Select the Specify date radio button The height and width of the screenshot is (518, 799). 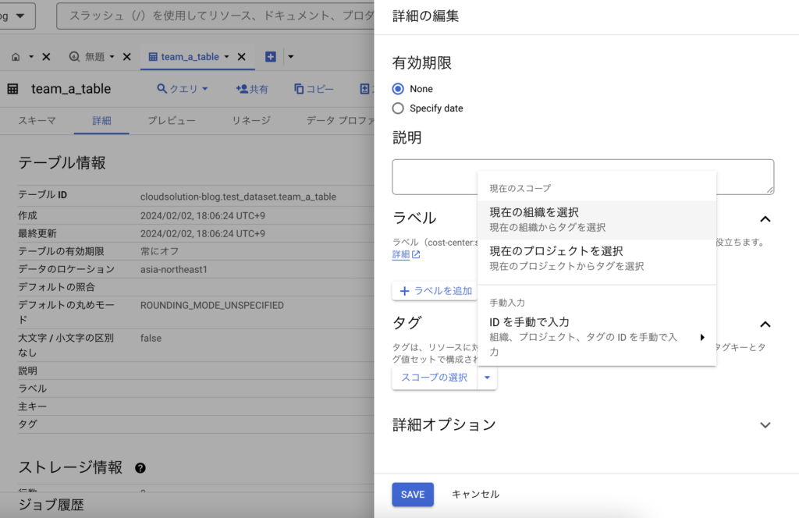399,108
